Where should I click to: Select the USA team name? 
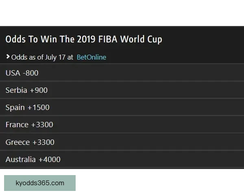click(x=13, y=73)
